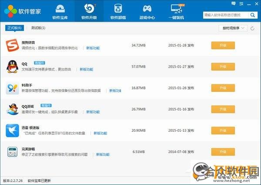Screen dimensions: 261x185
Task: Click the search magnifier icon
Action: click(x=252, y=15)
